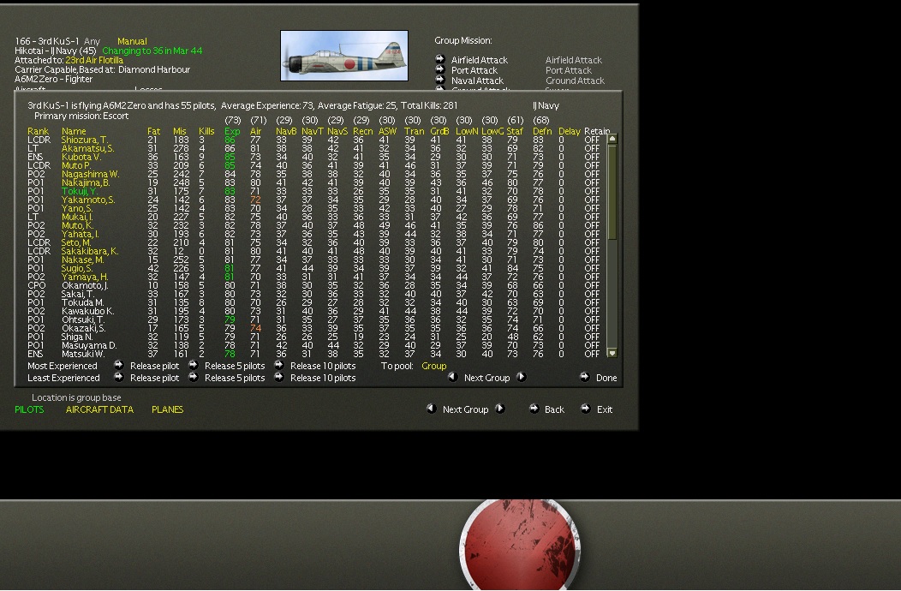Click Least Experienced Release 5 pilots arrow
This screenshot has width=901, height=591.
point(193,377)
